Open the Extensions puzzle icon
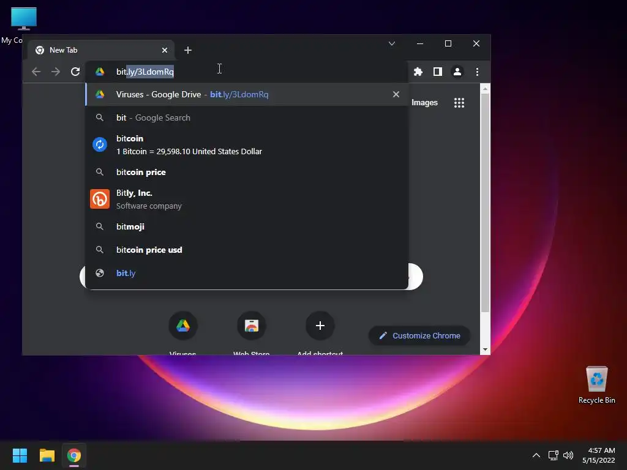The width and height of the screenshot is (627, 470). tap(418, 72)
